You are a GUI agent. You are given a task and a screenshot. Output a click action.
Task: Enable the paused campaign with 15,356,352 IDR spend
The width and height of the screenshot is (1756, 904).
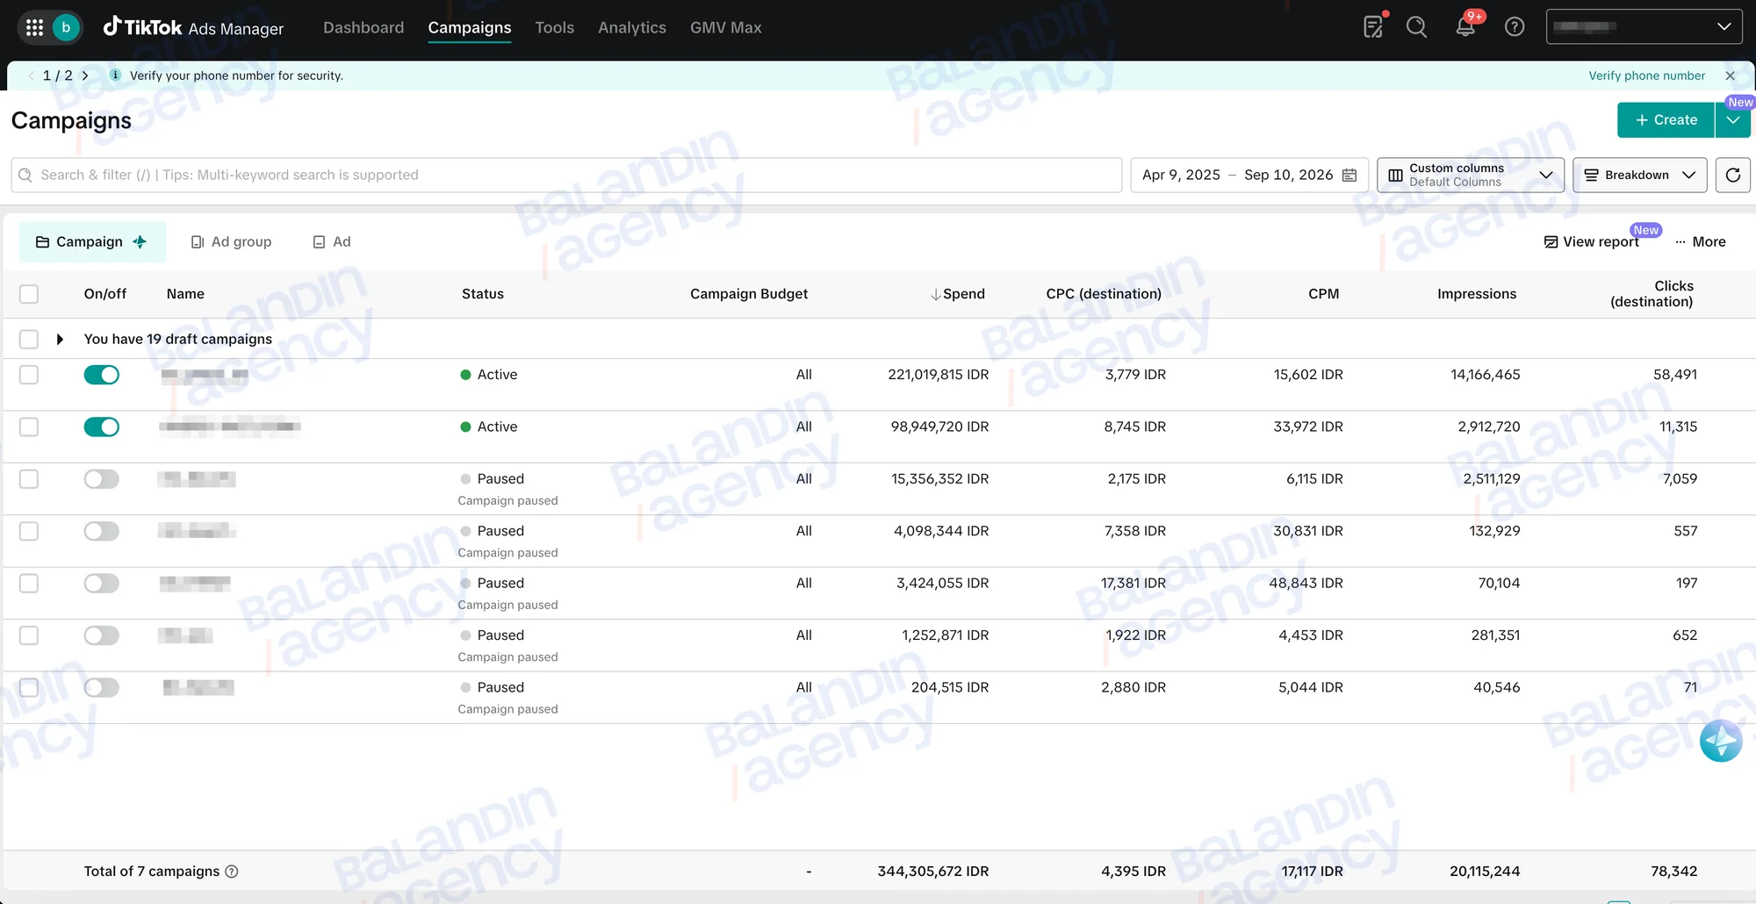tap(102, 479)
